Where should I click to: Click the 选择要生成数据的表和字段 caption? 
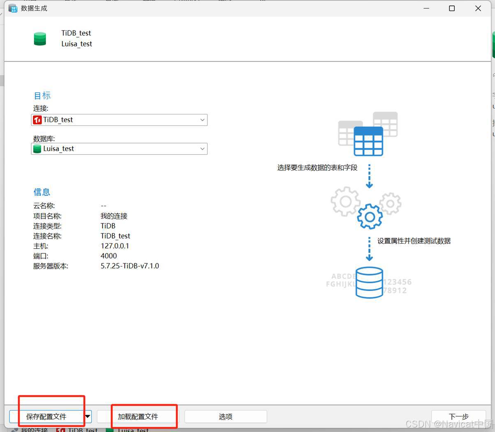[317, 167]
